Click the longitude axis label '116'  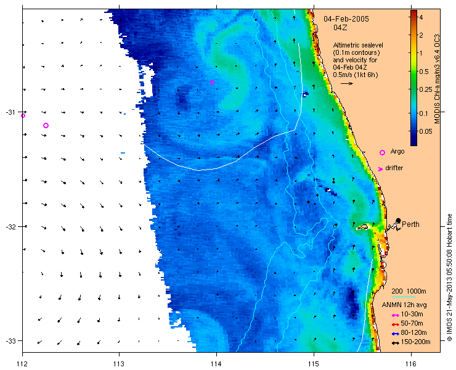tap(411, 364)
